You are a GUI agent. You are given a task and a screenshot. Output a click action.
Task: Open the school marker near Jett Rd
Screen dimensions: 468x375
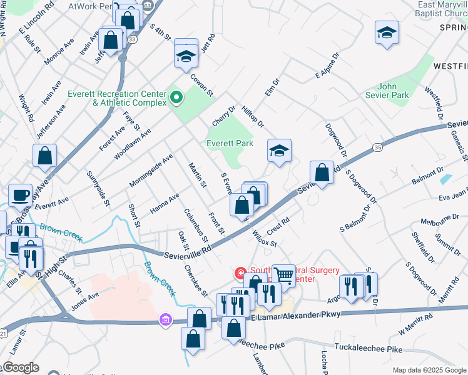click(186, 57)
